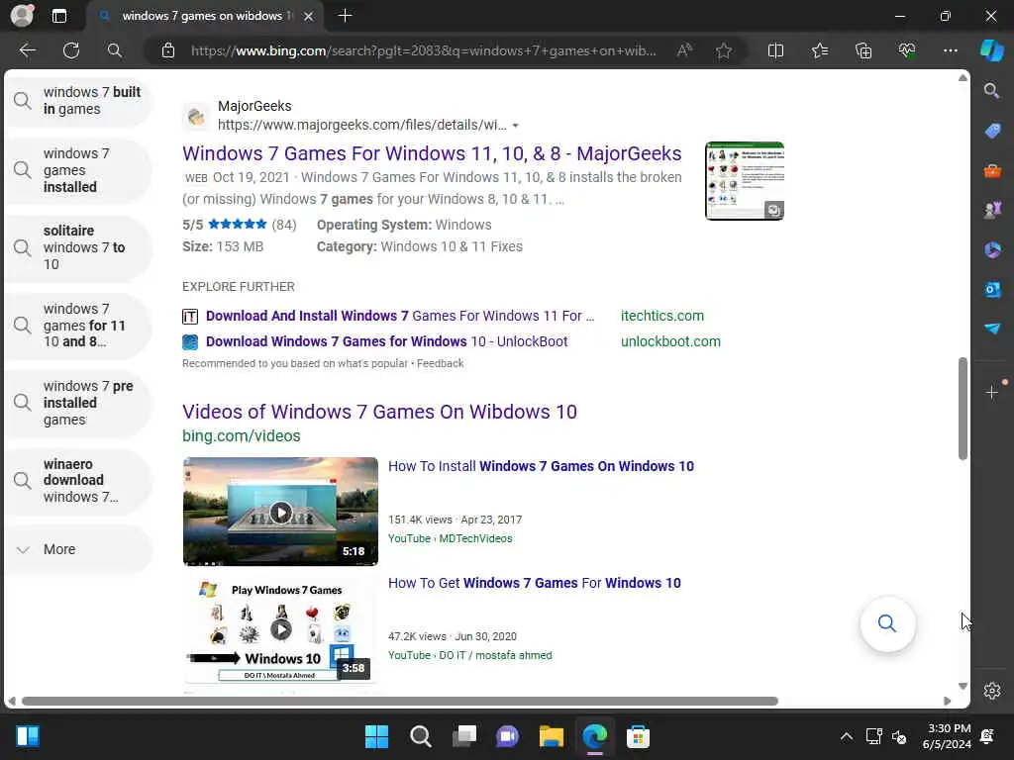Open the 3:30 PM clock and date
The height and width of the screenshot is (760, 1014).
947,736
